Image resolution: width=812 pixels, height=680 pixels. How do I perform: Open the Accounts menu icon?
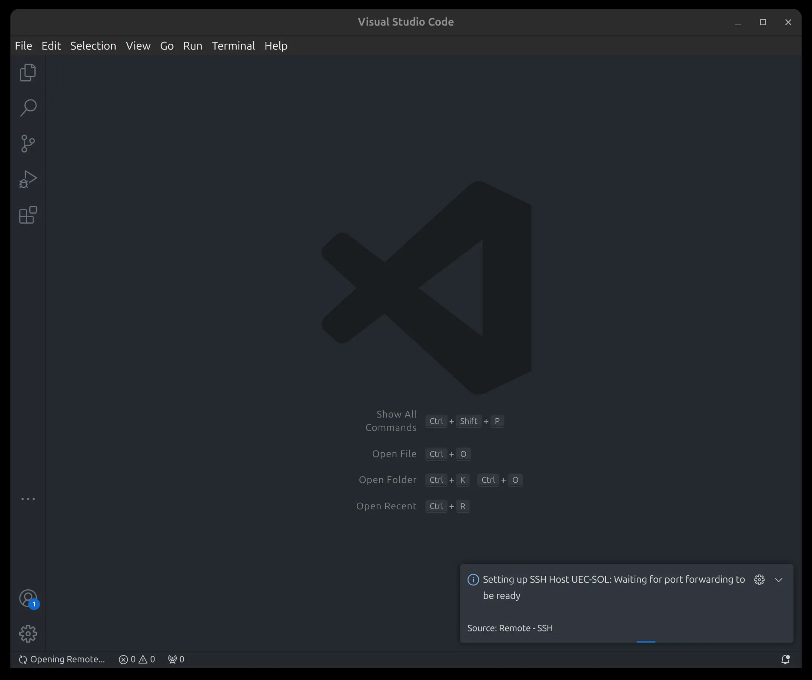28,599
